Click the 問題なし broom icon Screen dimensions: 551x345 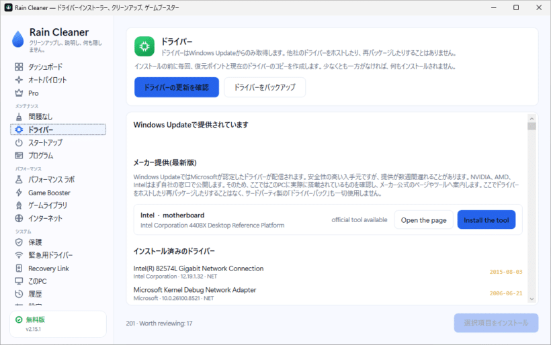[19, 117]
